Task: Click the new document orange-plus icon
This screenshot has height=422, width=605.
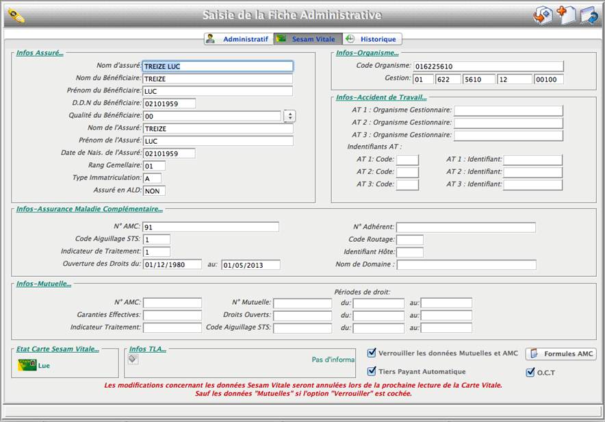Action: 566,15
